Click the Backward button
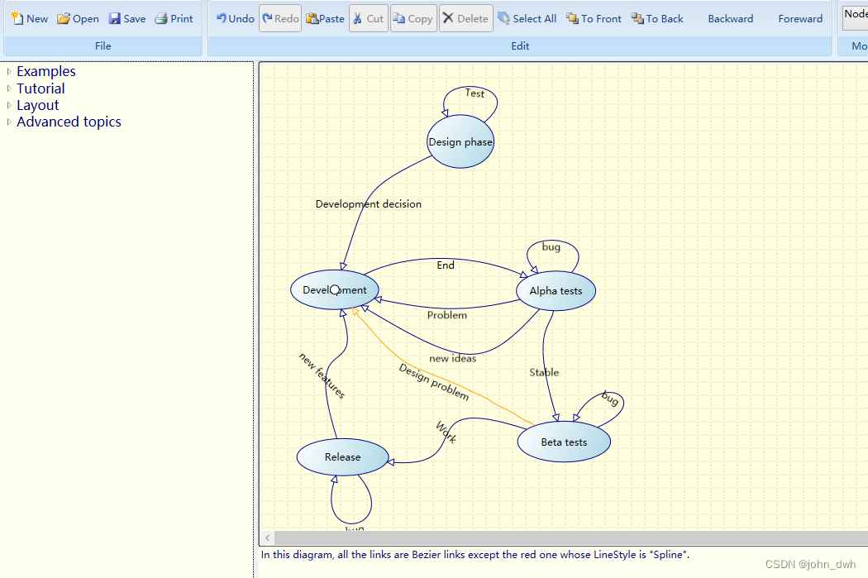Screen dimensions: 868x578 point(730,17)
